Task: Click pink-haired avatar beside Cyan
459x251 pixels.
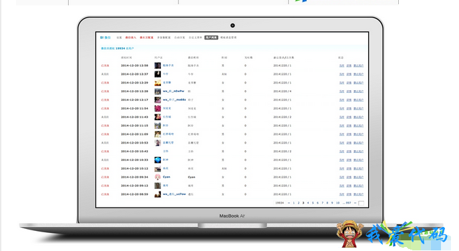Action: pyautogui.click(x=158, y=177)
